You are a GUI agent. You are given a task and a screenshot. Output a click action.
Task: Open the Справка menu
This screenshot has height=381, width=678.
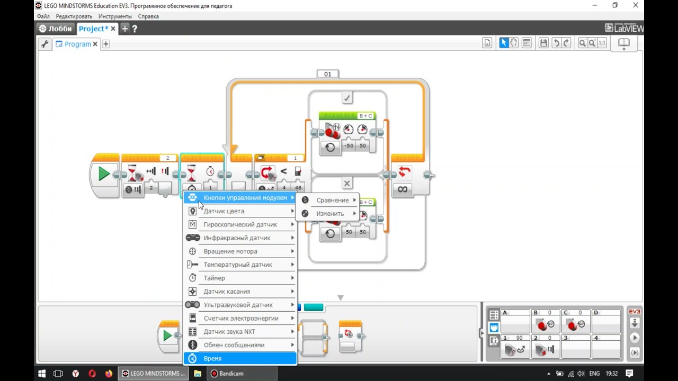(148, 16)
